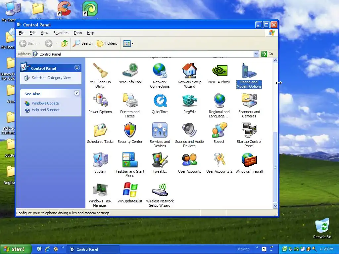Click the scrollbar up arrow
Screen dimensions: 339x254
click(275, 60)
